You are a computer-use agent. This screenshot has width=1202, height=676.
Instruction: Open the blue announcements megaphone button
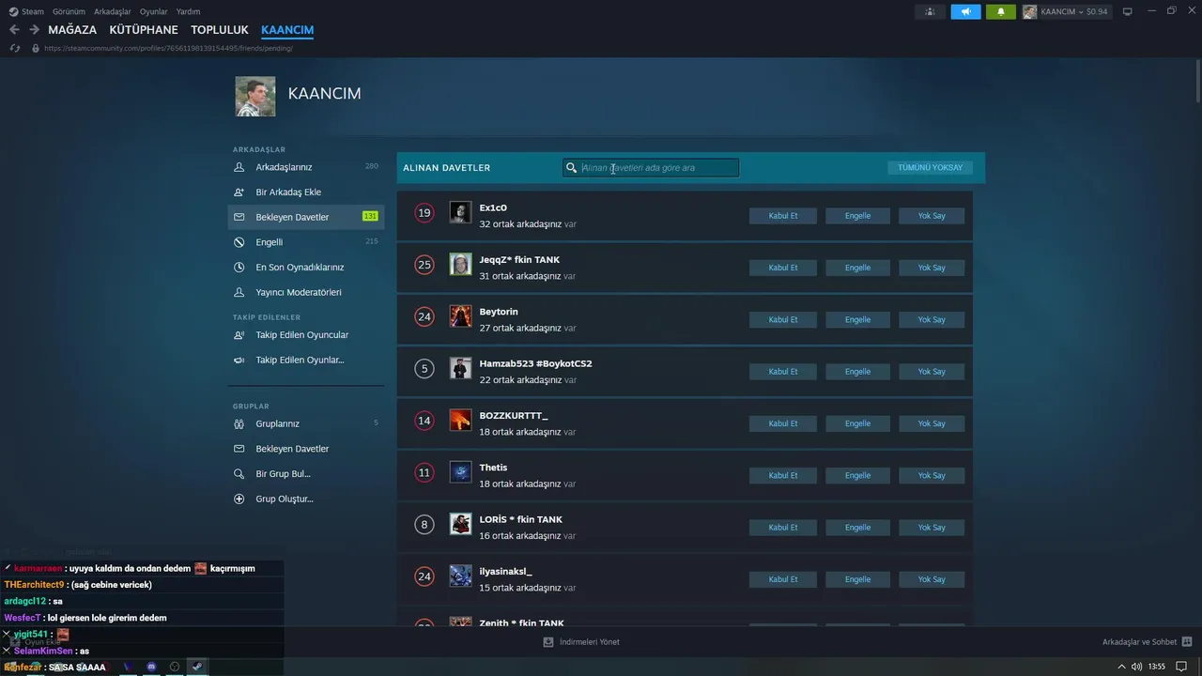pyautogui.click(x=965, y=11)
